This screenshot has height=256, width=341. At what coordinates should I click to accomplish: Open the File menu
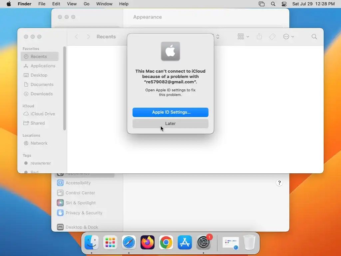click(42, 4)
